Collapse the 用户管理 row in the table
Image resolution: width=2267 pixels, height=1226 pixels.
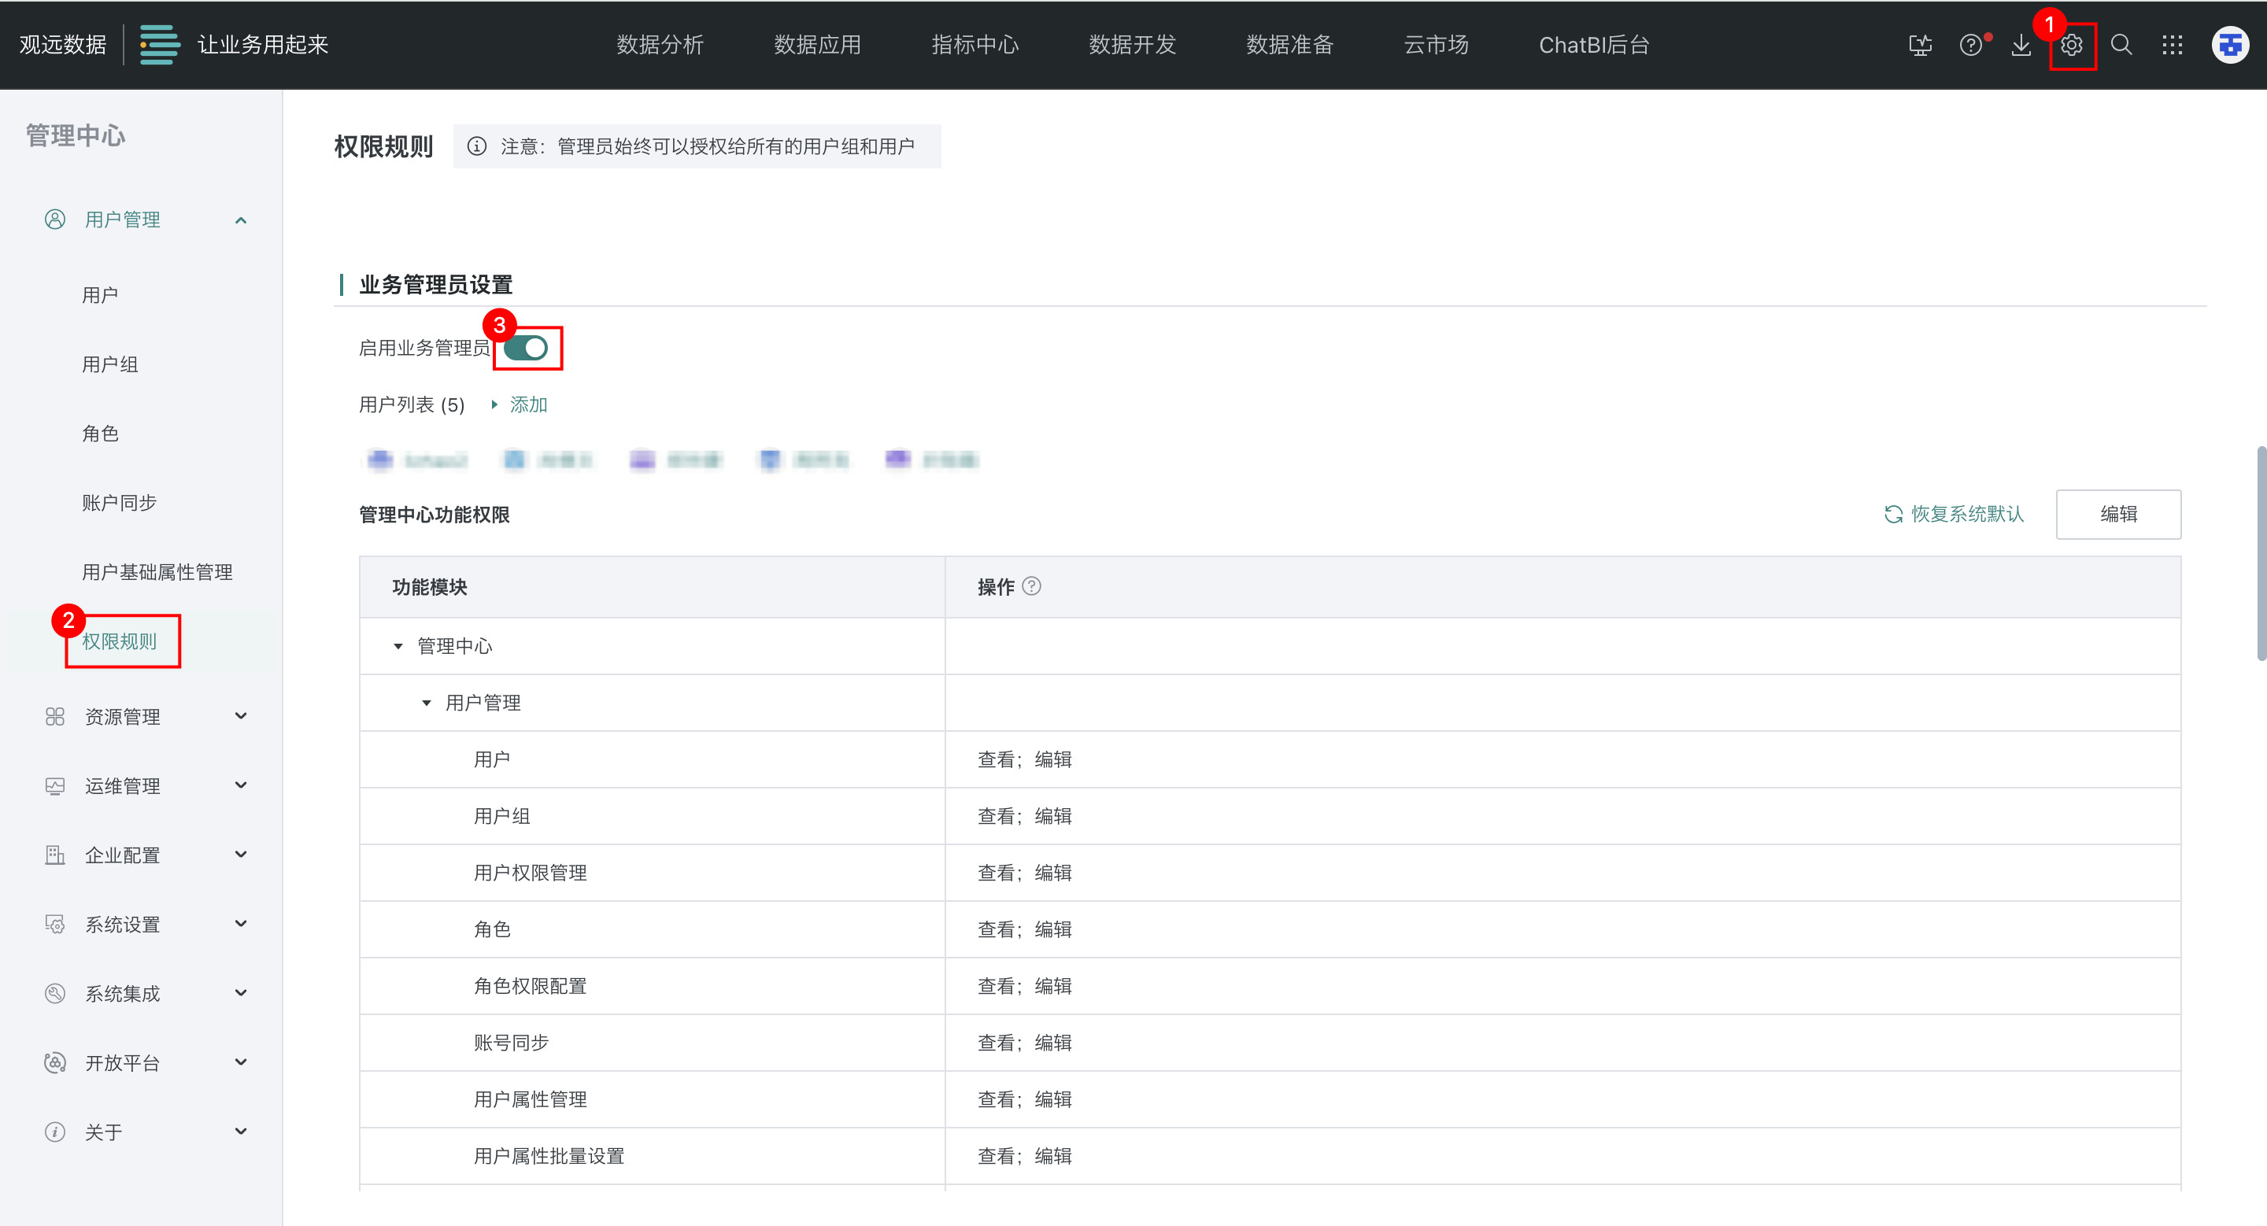pos(426,703)
